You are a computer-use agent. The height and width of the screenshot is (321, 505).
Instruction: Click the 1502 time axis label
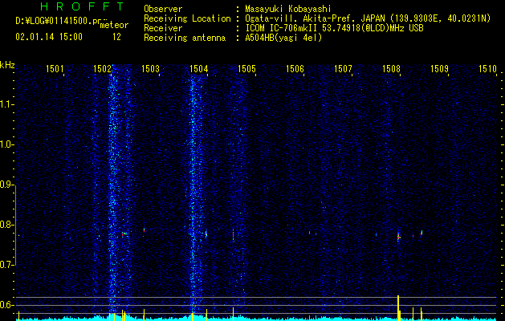point(103,69)
